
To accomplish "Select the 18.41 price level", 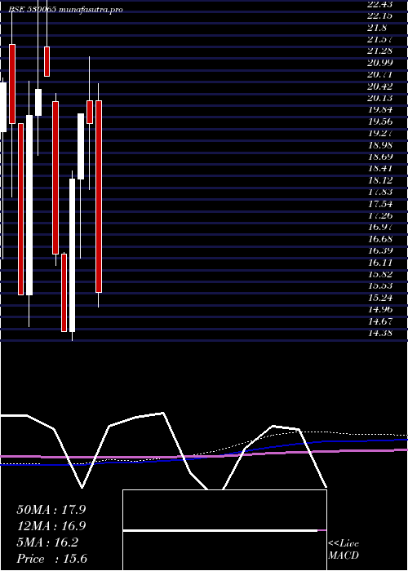I will click(x=380, y=168).
